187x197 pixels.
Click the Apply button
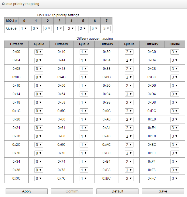click(27, 191)
